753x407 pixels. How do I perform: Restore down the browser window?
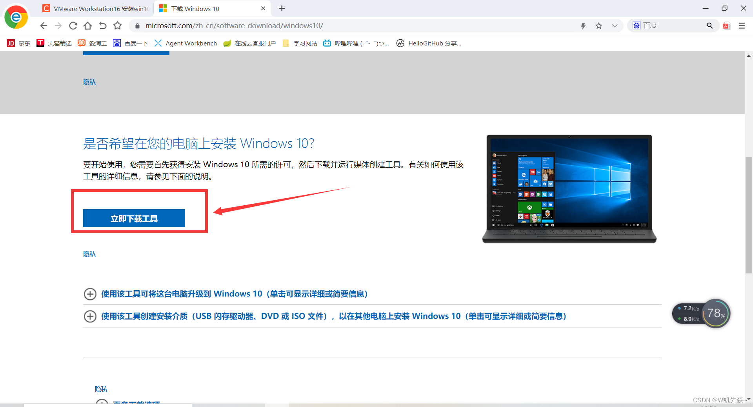click(724, 8)
